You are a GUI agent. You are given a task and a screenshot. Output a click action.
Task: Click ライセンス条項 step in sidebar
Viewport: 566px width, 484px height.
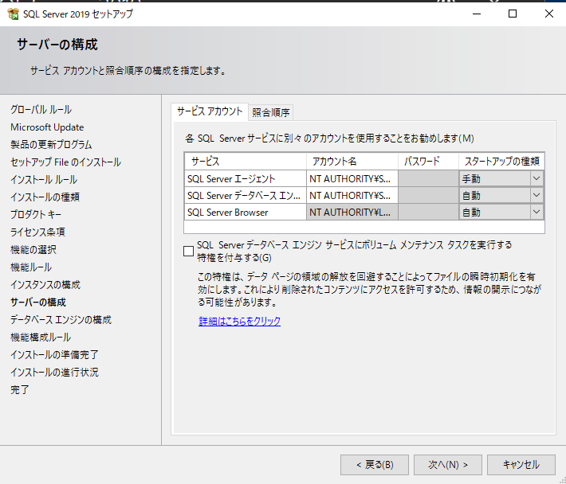(37, 232)
